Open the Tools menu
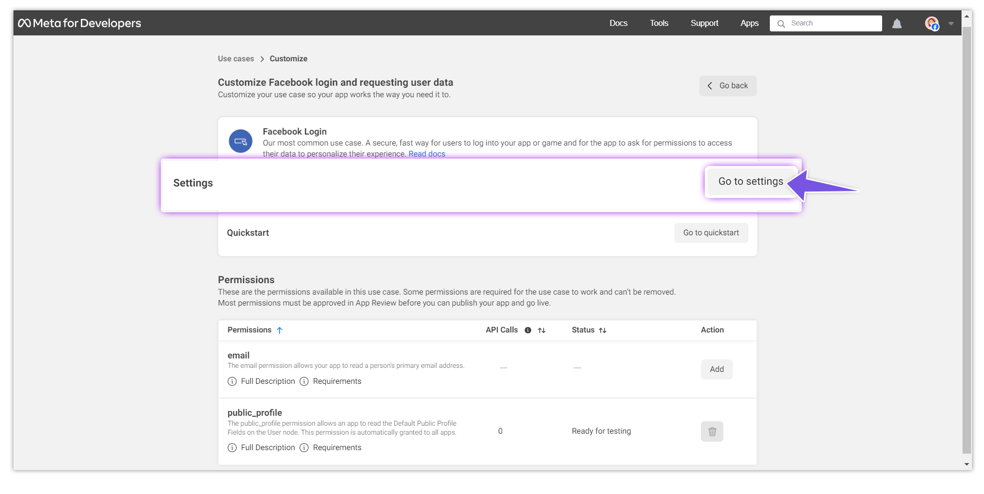 point(658,23)
